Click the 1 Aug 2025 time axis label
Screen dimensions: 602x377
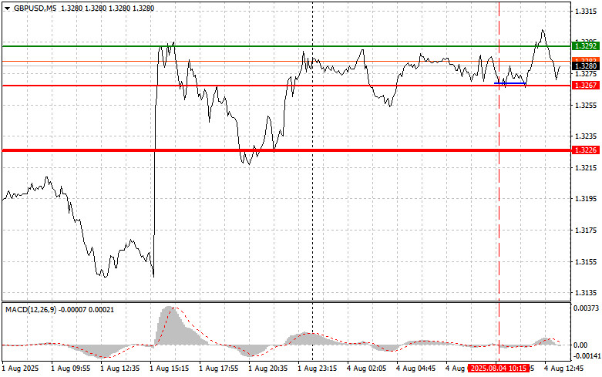21,369
